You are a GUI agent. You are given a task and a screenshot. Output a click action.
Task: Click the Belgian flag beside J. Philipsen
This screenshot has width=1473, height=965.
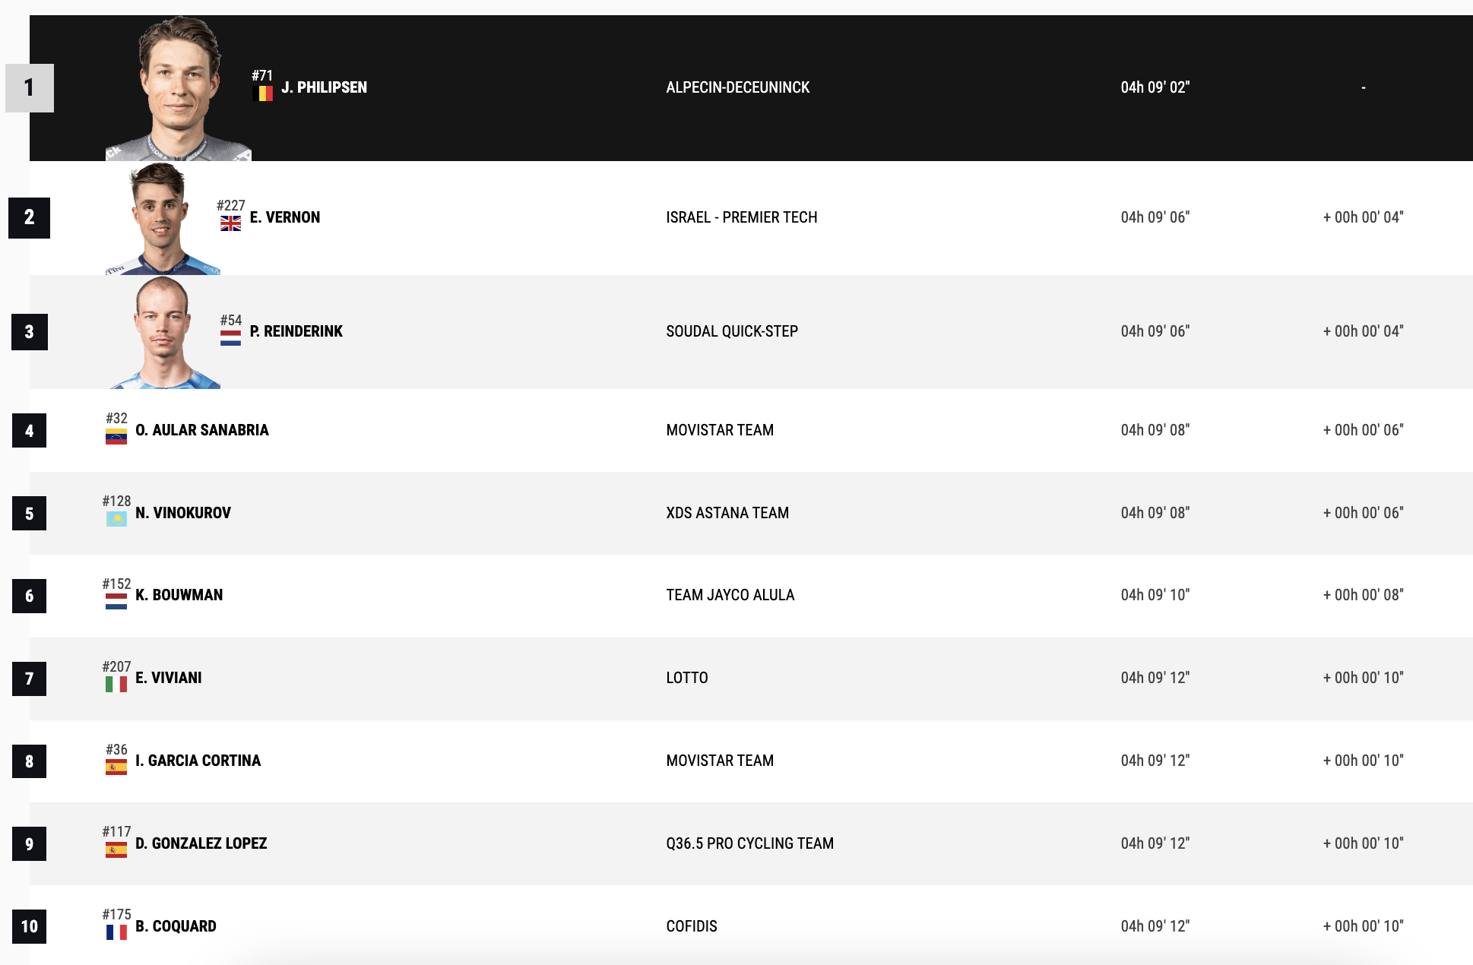[x=262, y=93]
